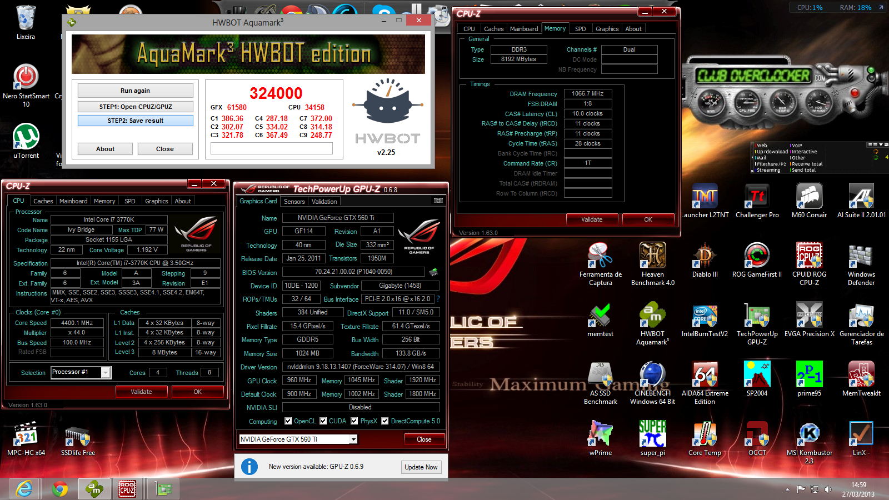Screen dimensions: 889x500
Task: Open wPrime desktop icon
Action: [601, 438]
